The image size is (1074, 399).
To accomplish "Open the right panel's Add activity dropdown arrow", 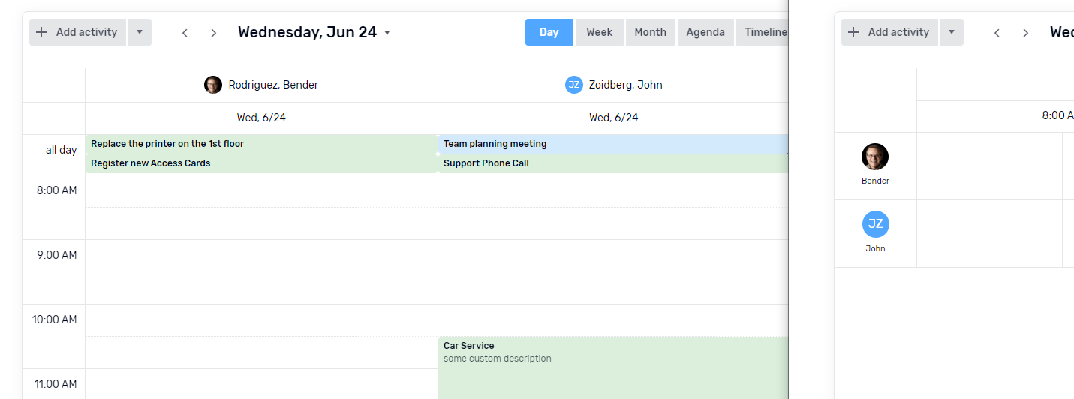I will pos(952,32).
